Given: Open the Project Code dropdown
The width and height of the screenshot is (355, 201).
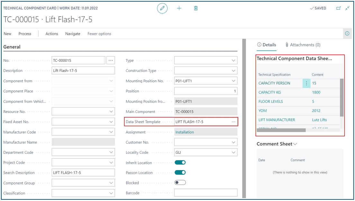Looking at the screenshot, I should point(111,162).
